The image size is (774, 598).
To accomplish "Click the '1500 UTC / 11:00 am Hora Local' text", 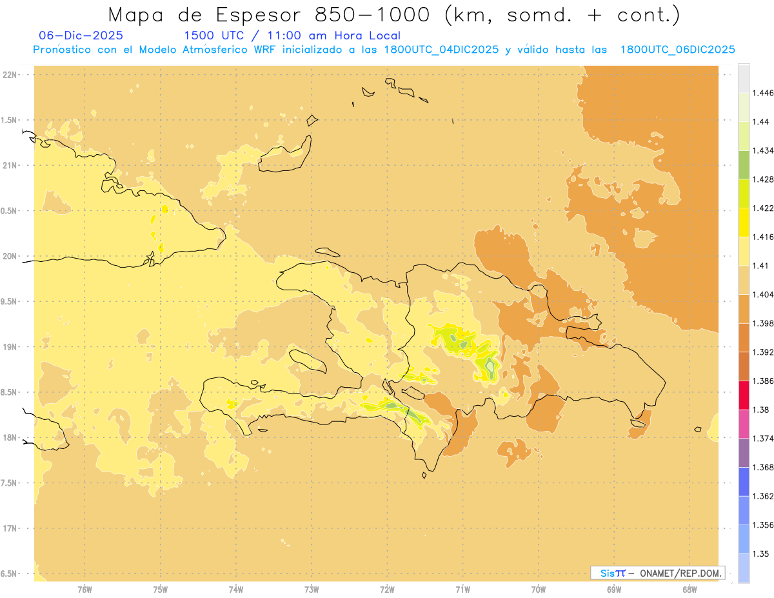I will point(292,35).
